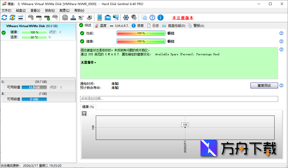
Task: Open network monitoring via the network icon
Action: pos(116,17)
